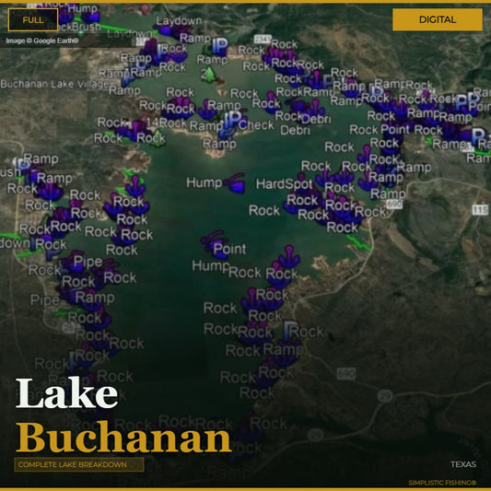This screenshot has width=491, height=491.
Task: Select the purple marker between Hump and HardSpot
Action: [x=235, y=182]
